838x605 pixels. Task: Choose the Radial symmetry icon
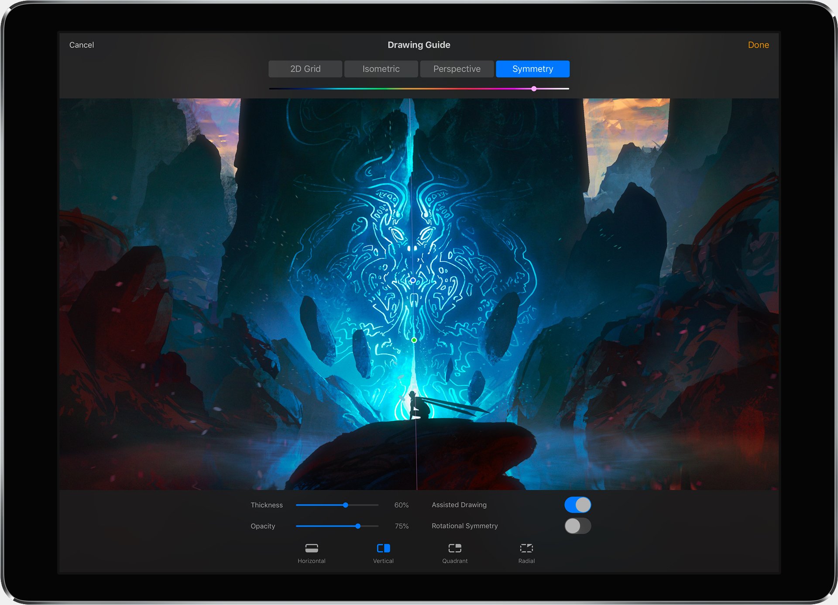click(x=526, y=548)
